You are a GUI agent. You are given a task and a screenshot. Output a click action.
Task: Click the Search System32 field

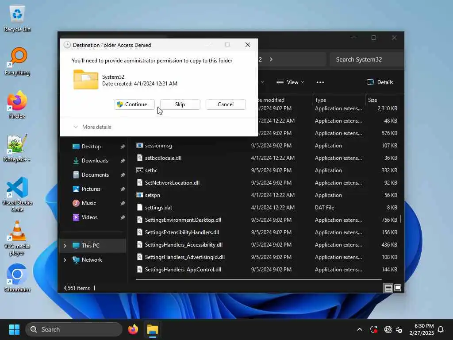pos(366,60)
